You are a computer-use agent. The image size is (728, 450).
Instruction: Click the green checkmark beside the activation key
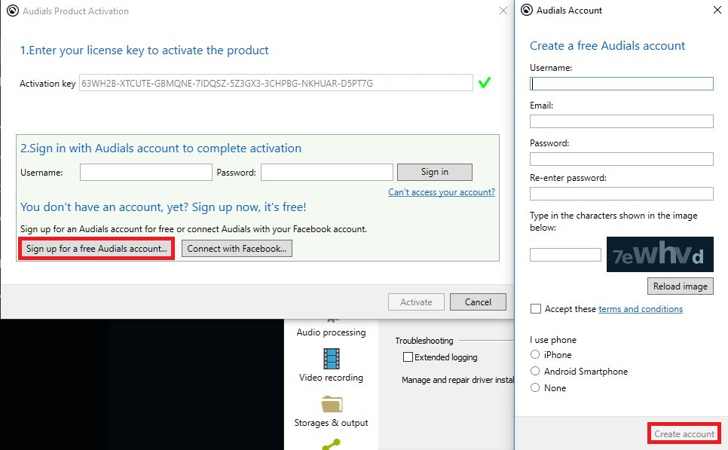(x=485, y=83)
